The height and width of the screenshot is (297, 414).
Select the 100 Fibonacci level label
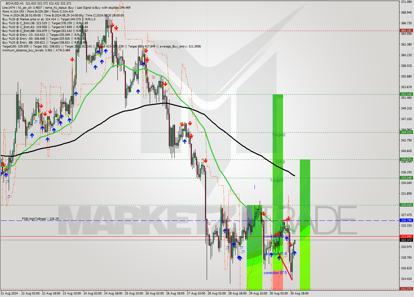point(281,207)
